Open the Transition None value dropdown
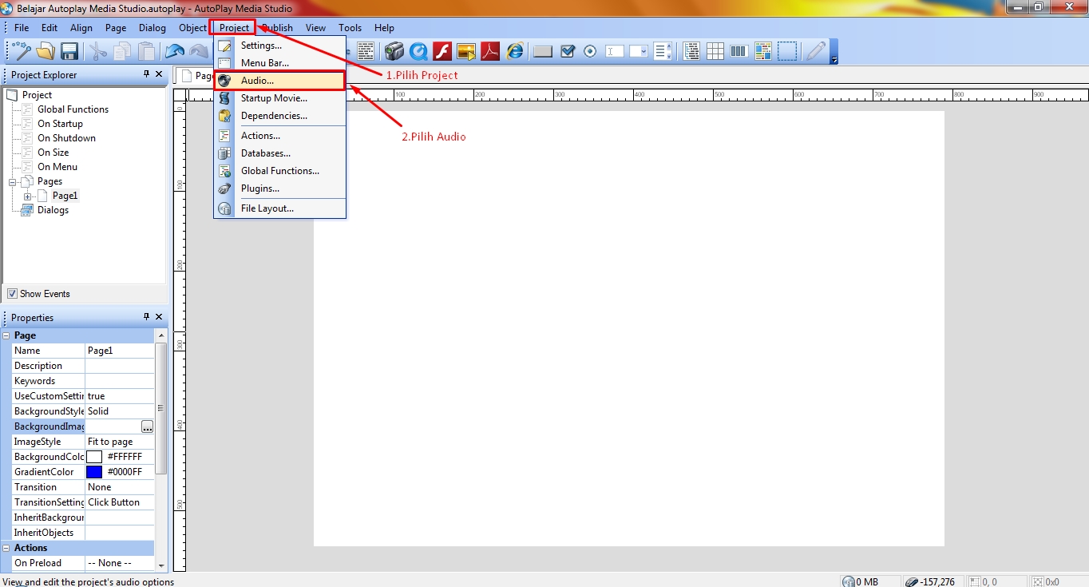Screen dimensions: 1089x587 pos(120,487)
